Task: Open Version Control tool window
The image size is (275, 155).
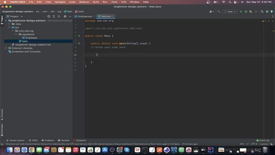Action: coord(15,140)
